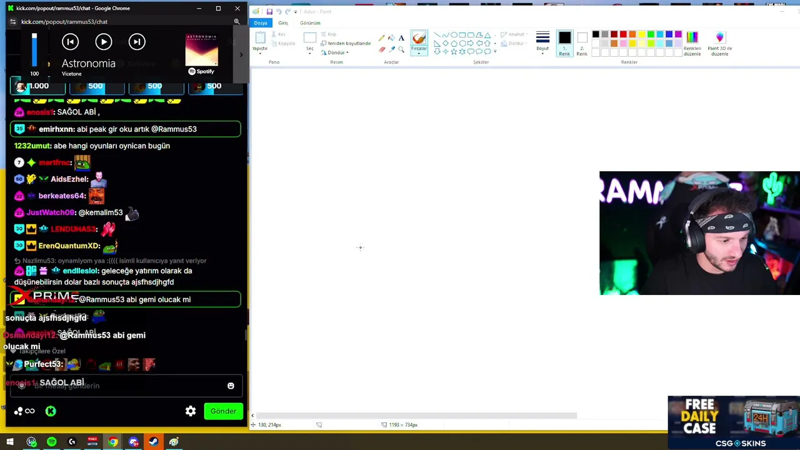Switch to the Görünüm tab
800x450 pixels.
(310, 22)
